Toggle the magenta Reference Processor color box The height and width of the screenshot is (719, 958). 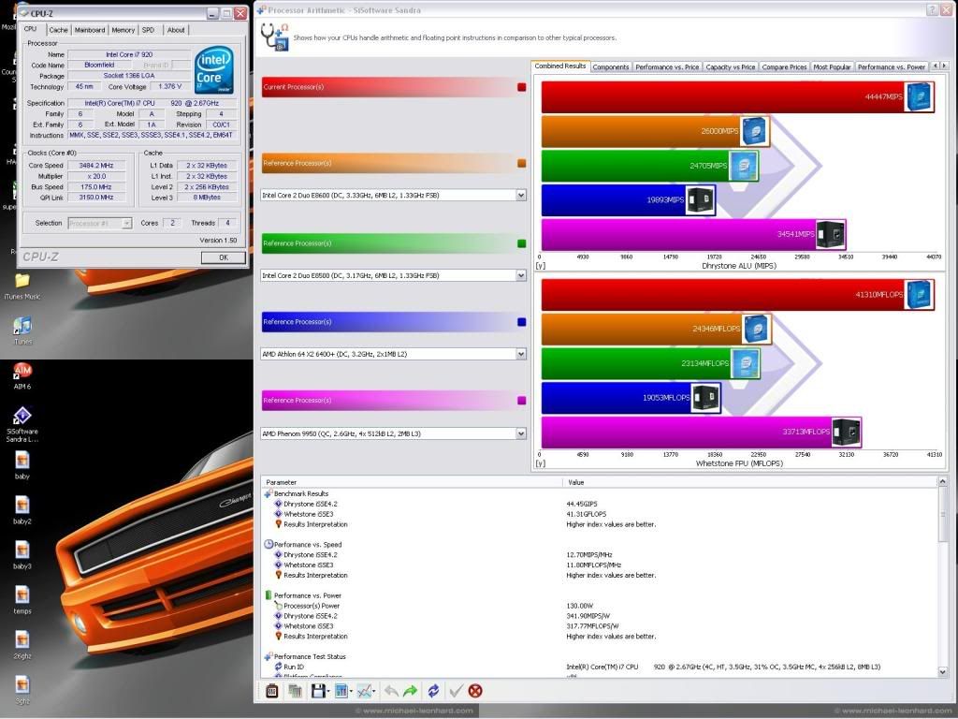(x=521, y=401)
